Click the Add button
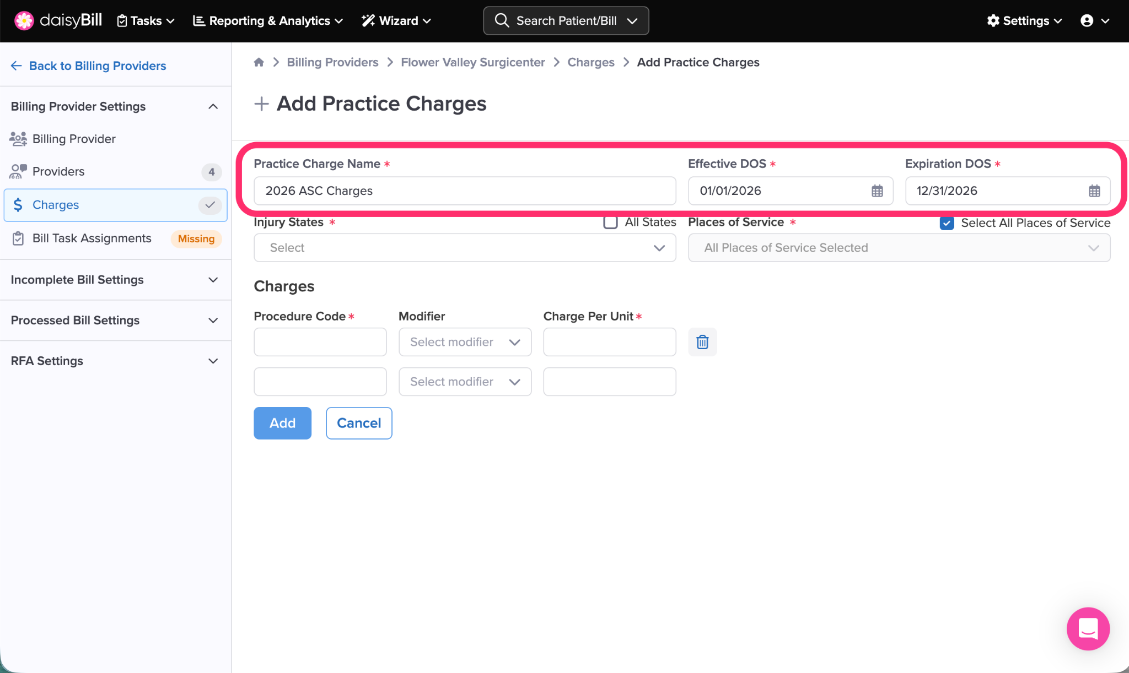Viewport: 1129px width, 673px height. click(282, 423)
